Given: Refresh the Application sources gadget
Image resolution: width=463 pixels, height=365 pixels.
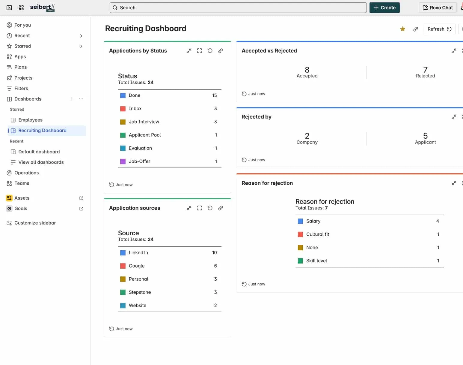Looking at the screenshot, I should [x=210, y=208].
